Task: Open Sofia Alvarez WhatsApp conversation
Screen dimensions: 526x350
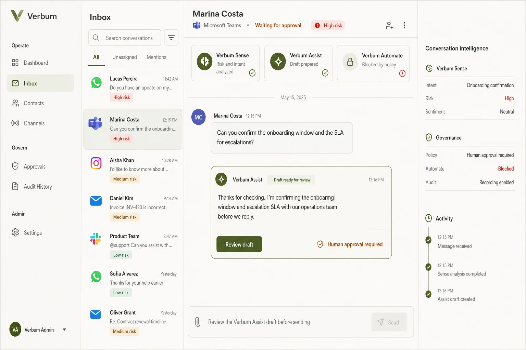Action: [x=133, y=283]
